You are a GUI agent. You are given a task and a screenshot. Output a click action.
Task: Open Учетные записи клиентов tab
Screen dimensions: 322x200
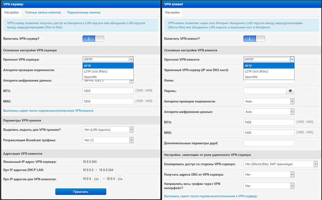43,12
